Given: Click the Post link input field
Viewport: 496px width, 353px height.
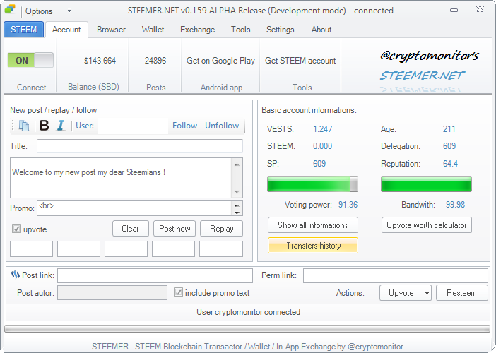Looking at the screenshot, I should tap(155, 275).
